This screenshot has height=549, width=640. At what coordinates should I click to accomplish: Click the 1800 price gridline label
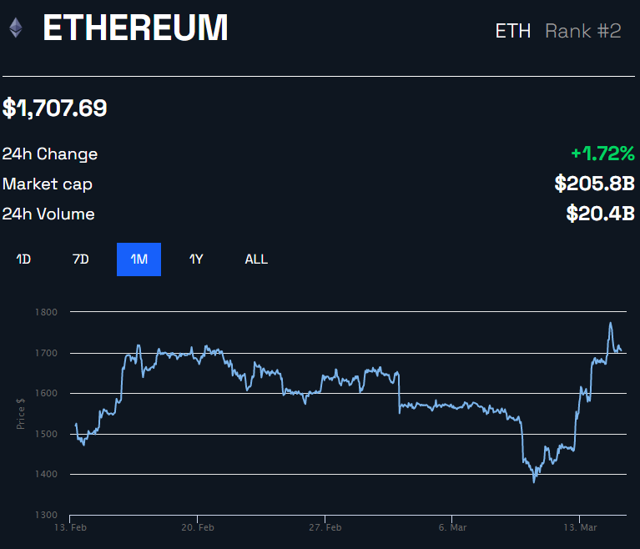pos(47,312)
